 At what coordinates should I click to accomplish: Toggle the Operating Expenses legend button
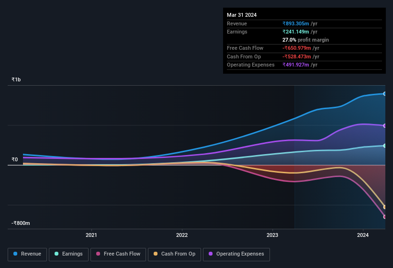pyautogui.click(x=236, y=254)
